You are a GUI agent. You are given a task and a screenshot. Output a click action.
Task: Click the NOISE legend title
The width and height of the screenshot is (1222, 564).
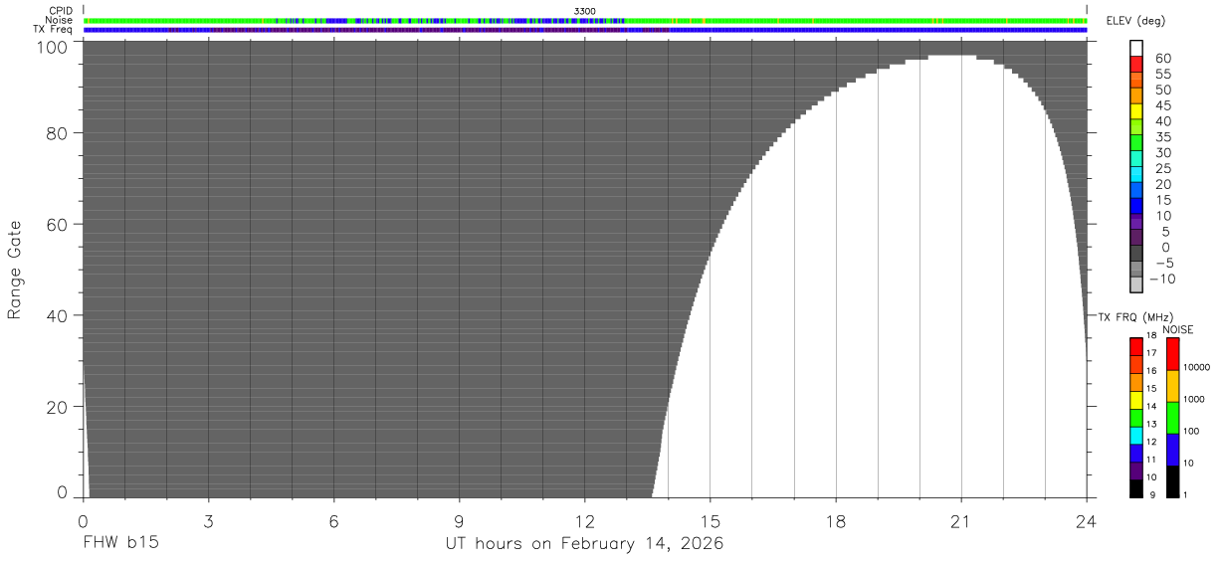coord(1179,329)
